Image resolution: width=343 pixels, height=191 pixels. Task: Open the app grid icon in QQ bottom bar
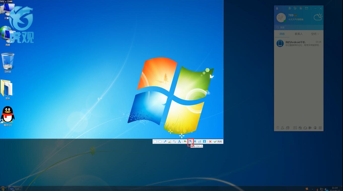coord(320,128)
